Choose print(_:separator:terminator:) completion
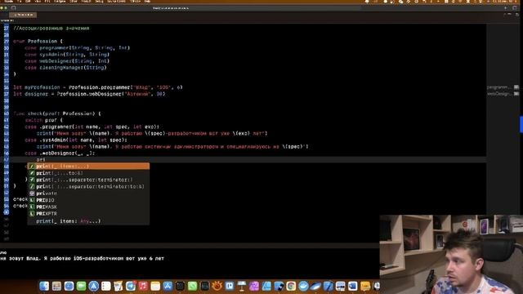The height and width of the screenshot is (294, 523). tap(88, 180)
